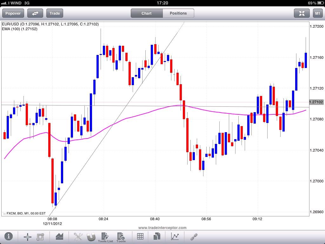Click the EUR/USD OHLC header text
The height and width of the screenshot is (244, 325).
point(50,24)
